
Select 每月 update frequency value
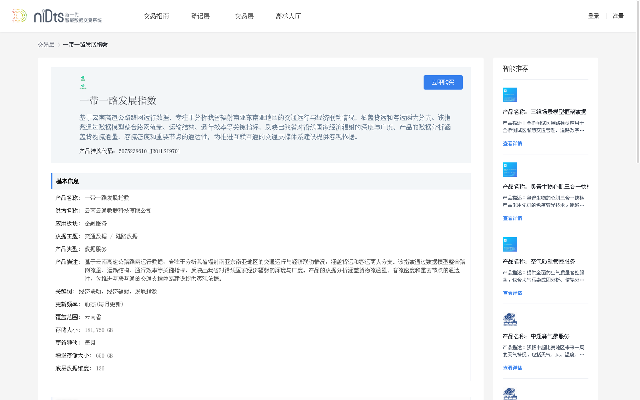click(90, 343)
